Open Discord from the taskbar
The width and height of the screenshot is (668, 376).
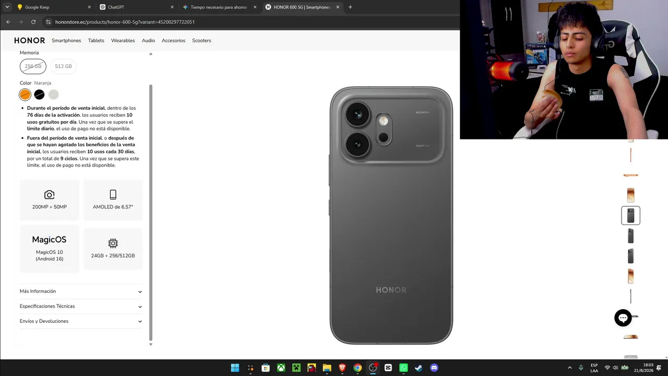pyautogui.click(x=434, y=368)
